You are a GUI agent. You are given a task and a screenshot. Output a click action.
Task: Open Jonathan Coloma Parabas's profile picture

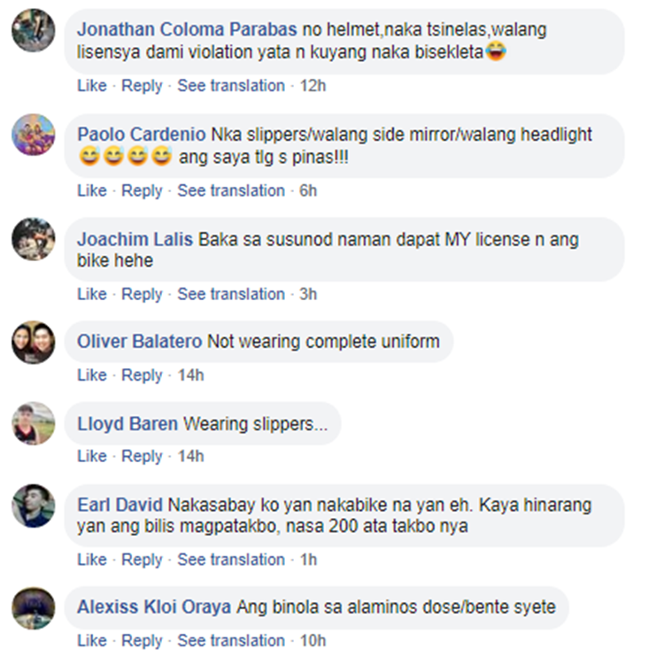33,30
